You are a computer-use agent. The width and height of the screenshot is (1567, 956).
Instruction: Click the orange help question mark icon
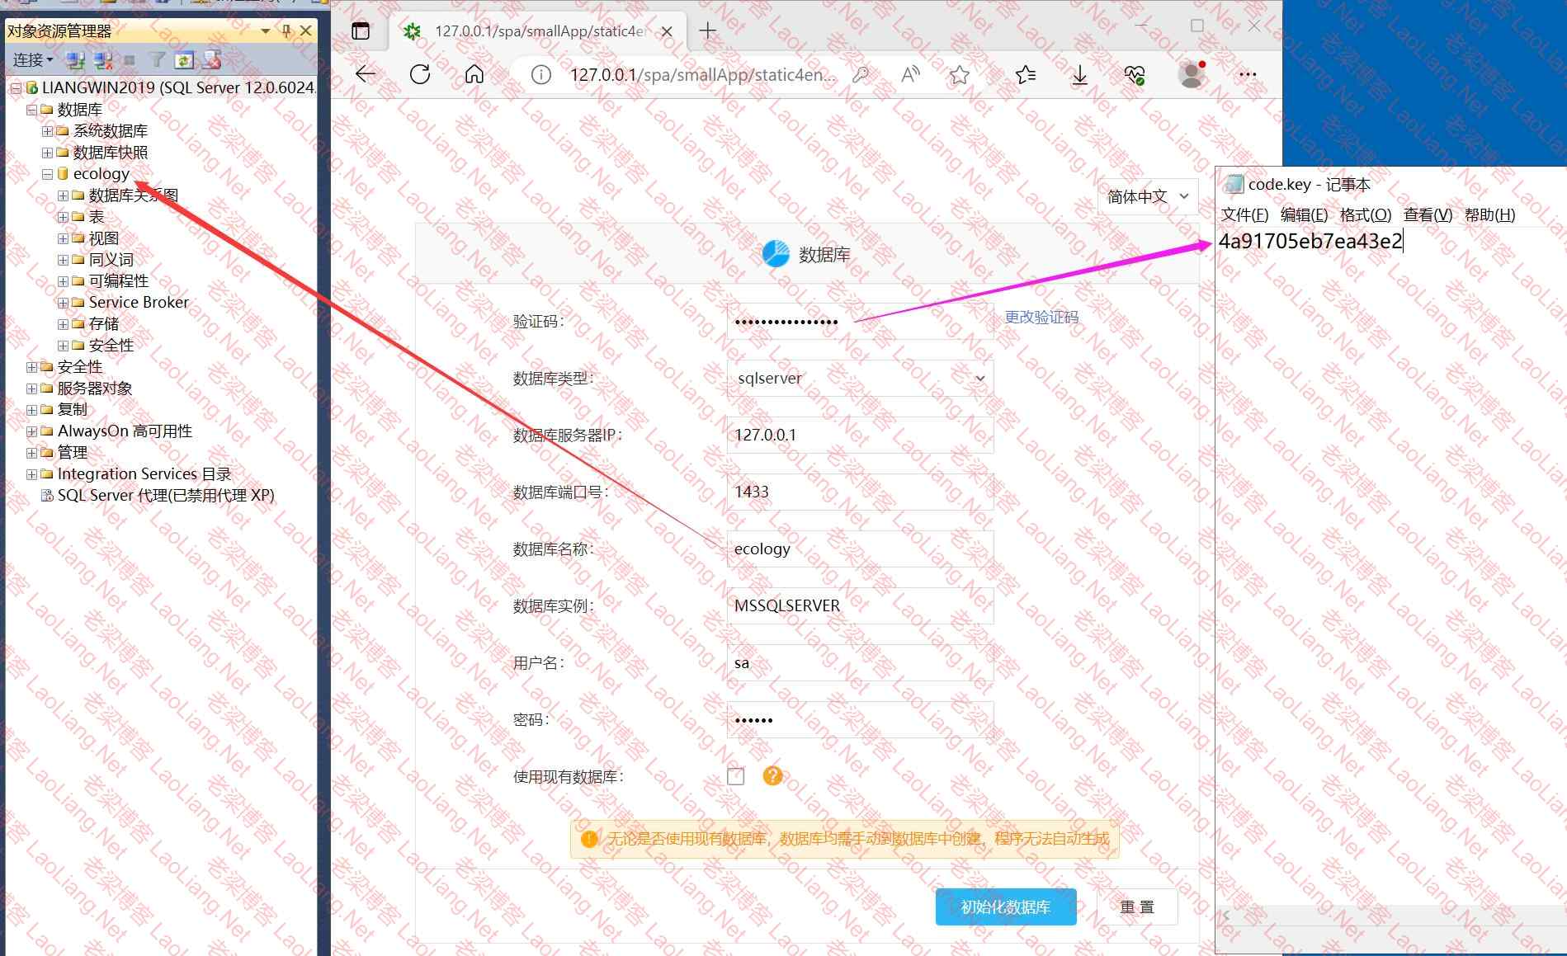click(x=772, y=775)
